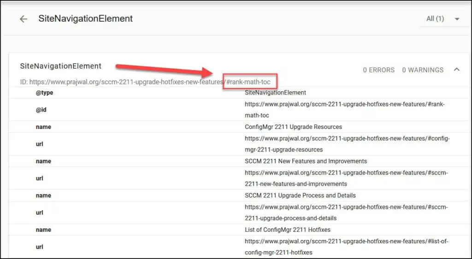Select SCCM 2211 New Features and Improvements
472x259 pixels.
pyautogui.click(x=306, y=161)
